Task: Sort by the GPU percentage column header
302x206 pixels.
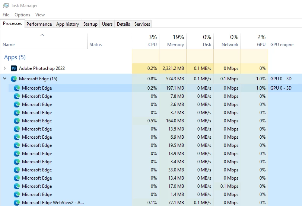Action: pos(254,41)
